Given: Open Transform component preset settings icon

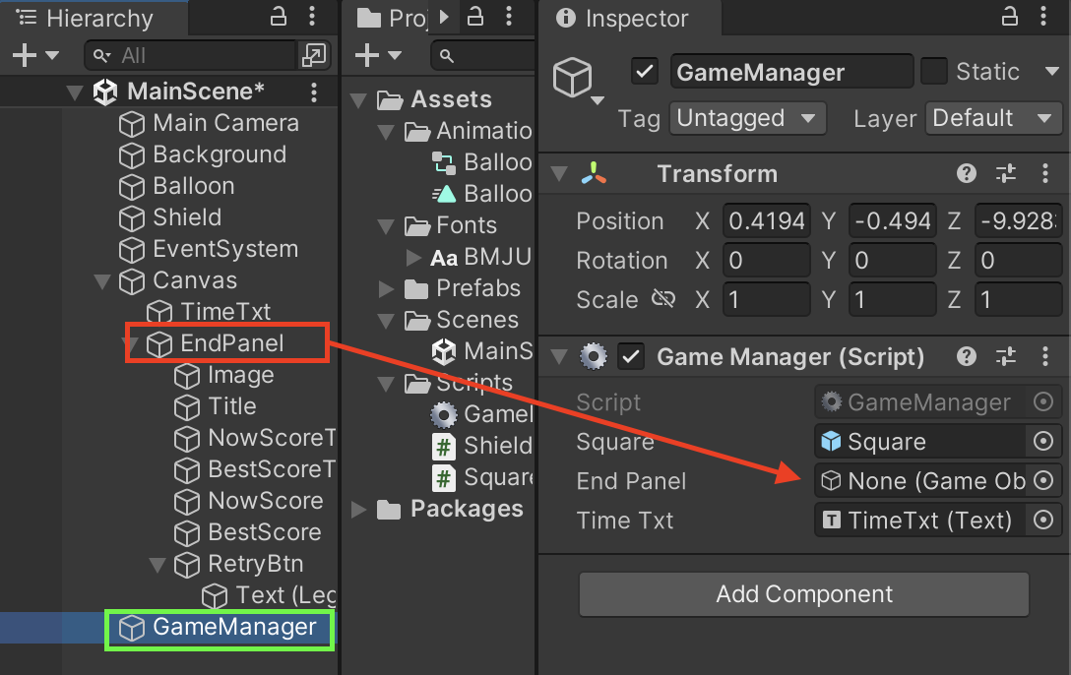Looking at the screenshot, I should click(1006, 173).
